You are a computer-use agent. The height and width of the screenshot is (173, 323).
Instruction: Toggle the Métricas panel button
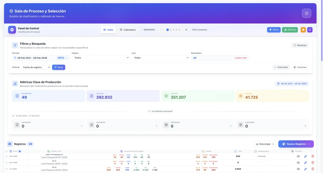[x=290, y=30]
